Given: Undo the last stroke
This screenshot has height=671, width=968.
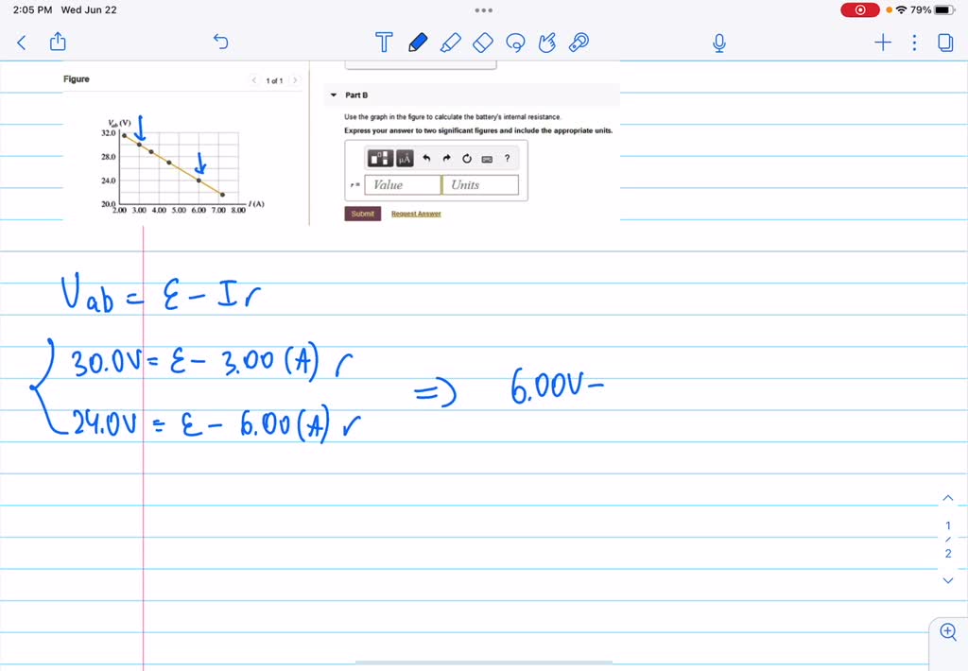Looking at the screenshot, I should 220,43.
